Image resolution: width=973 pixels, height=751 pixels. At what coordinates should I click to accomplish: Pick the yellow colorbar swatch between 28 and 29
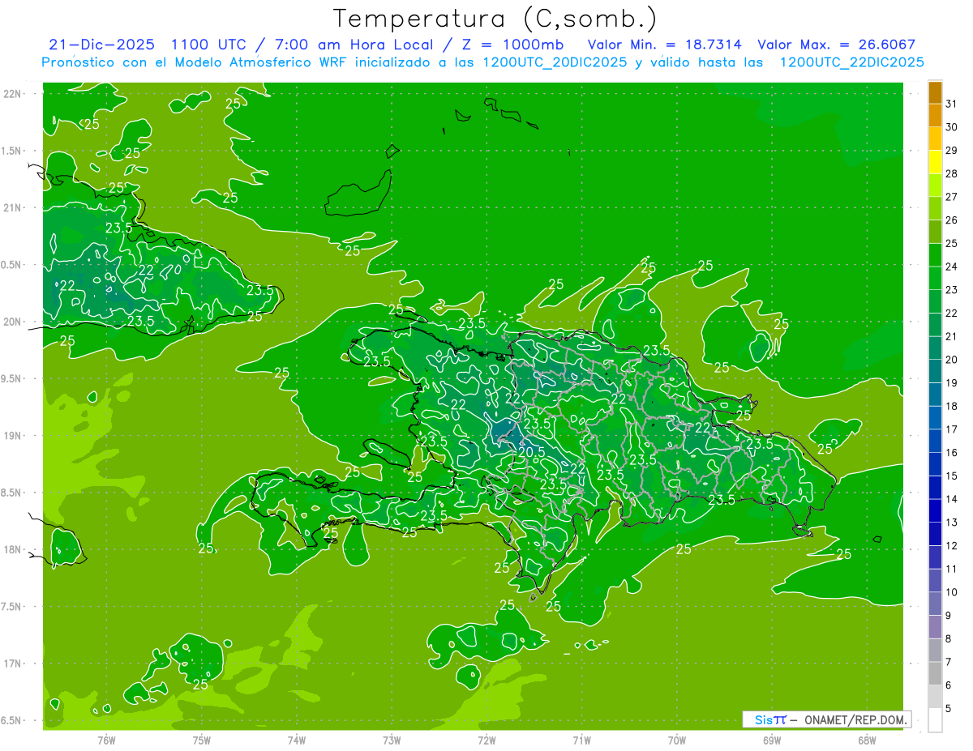[x=936, y=162]
